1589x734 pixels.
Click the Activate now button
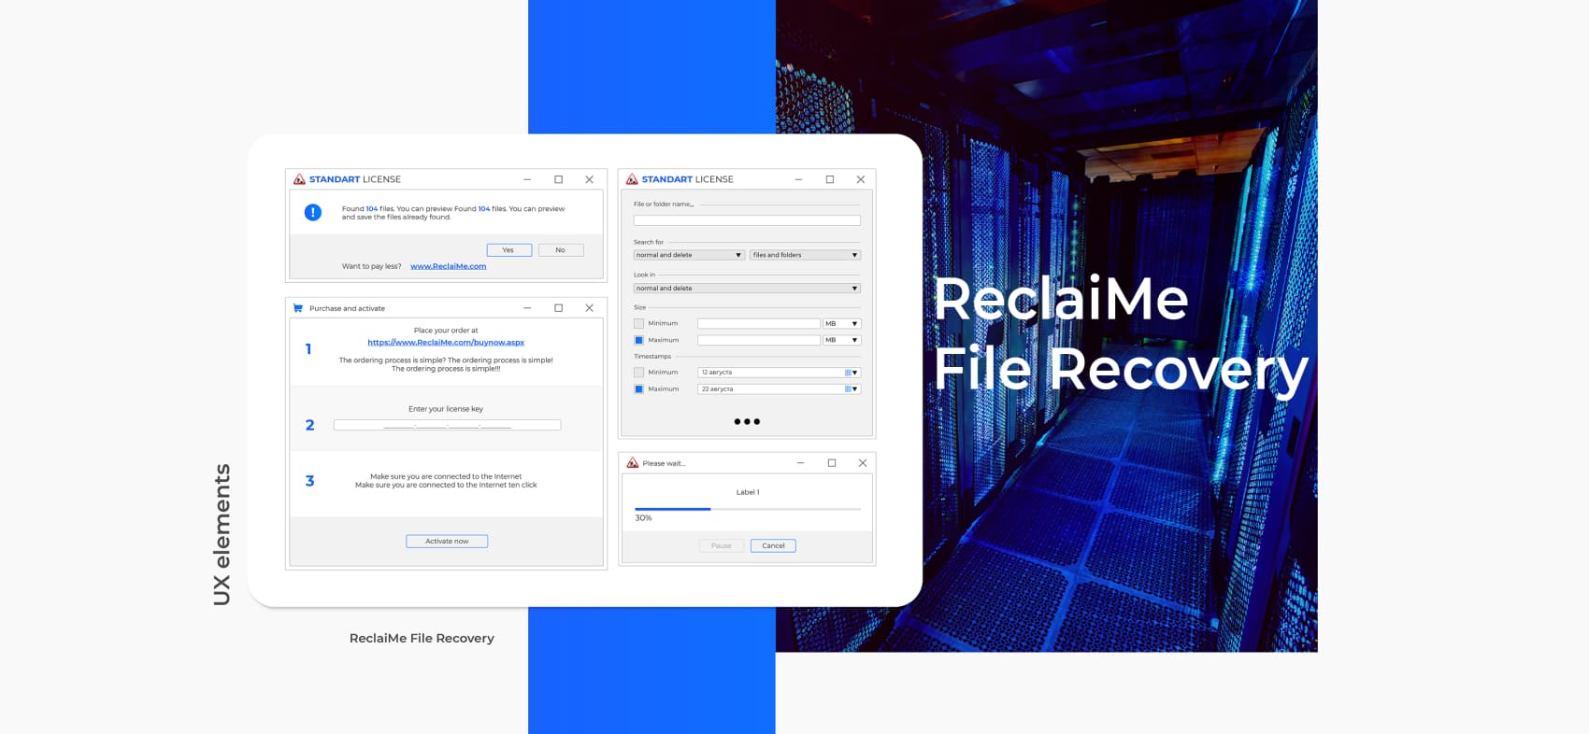tap(447, 542)
